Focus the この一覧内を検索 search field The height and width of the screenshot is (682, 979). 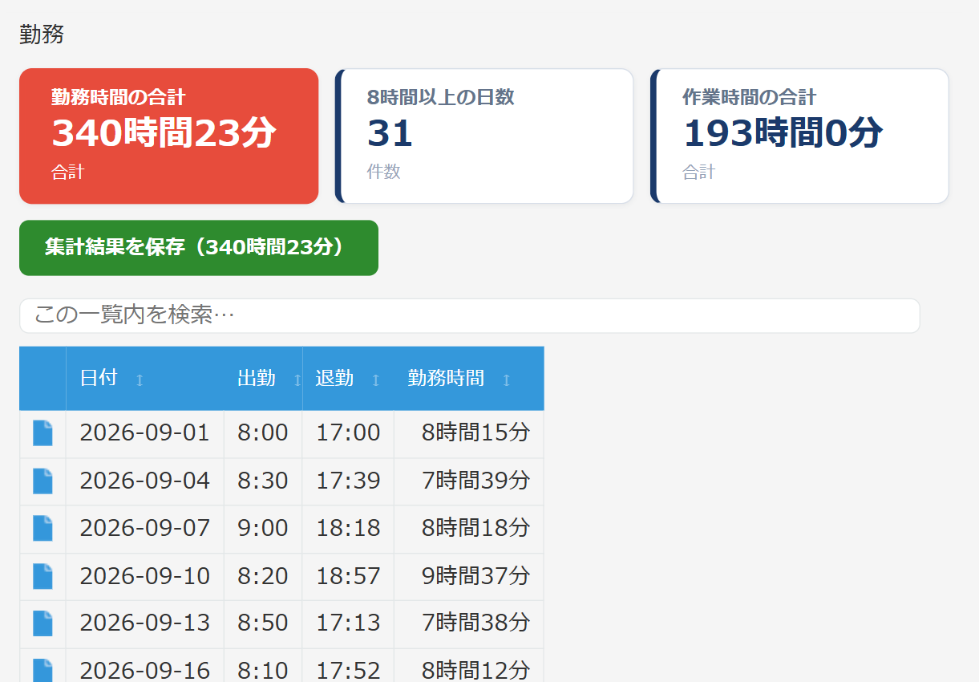[470, 316]
